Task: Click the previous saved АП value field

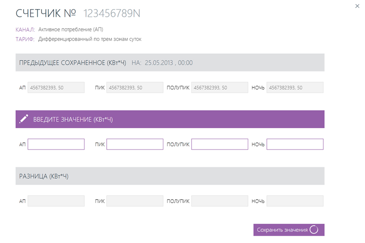Action: [x=56, y=88]
